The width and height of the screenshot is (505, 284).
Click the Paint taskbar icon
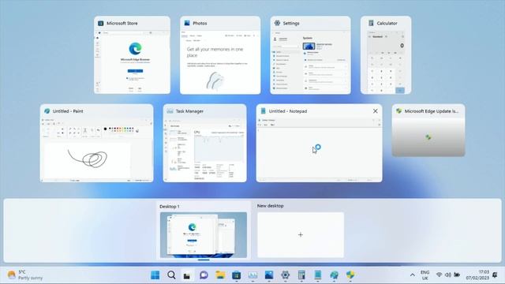(334, 275)
